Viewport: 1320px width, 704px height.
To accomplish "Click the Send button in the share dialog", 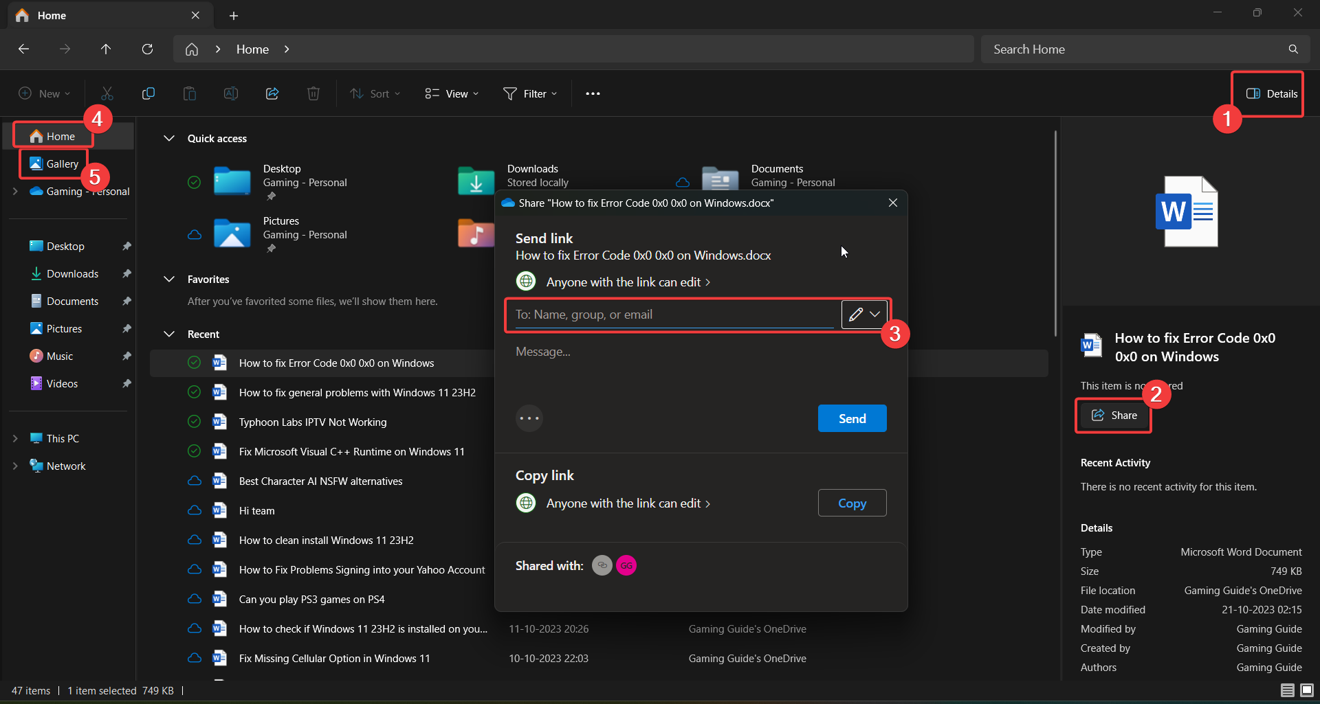I will click(852, 418).
